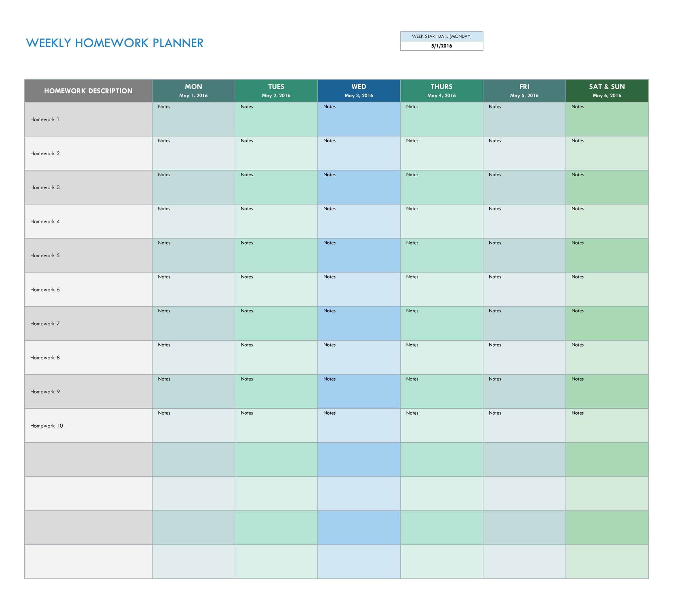This screenshot has width=673, height=605.
Task: Select the Homework 10 description cell
Action: pos(88,425)
